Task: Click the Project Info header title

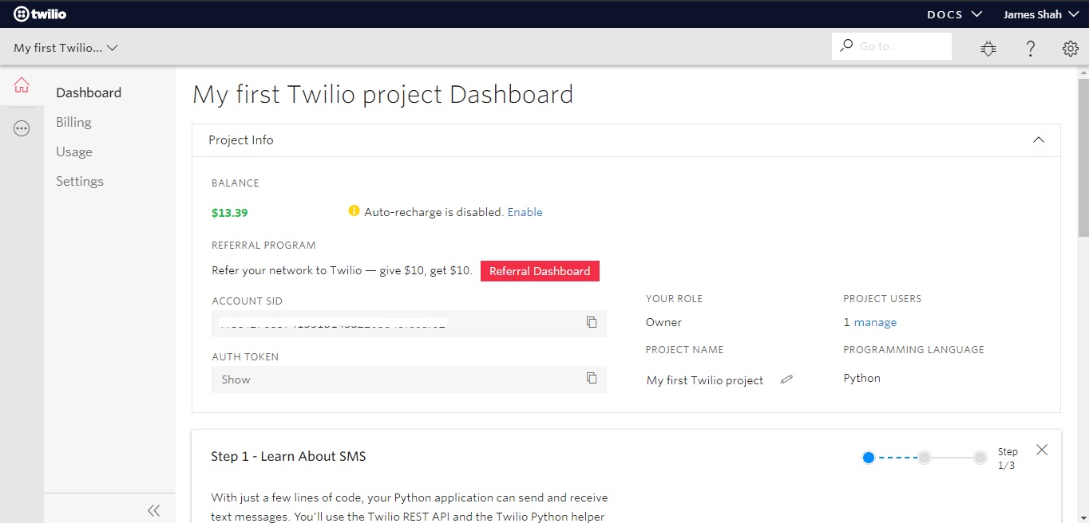Action: point(240,140)
